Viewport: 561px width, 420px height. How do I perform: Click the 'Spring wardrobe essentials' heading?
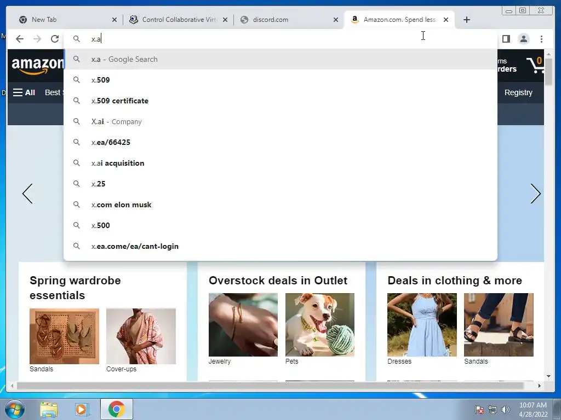[x=75, y=288]
